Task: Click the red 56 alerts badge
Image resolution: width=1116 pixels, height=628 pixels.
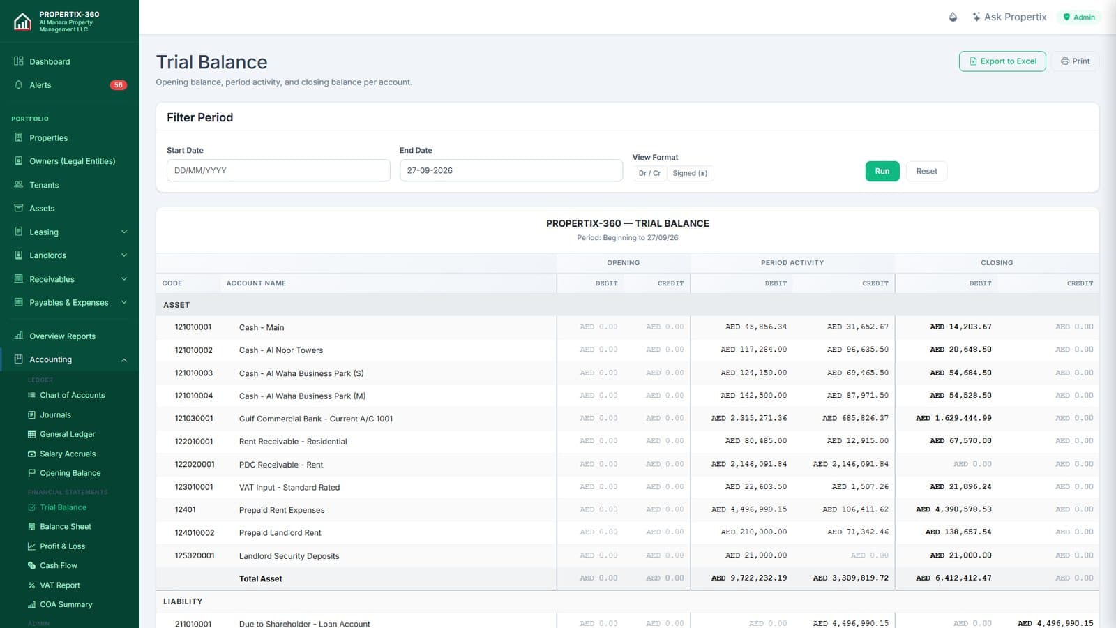Action: pyautogui.click(x=119, y=85)
